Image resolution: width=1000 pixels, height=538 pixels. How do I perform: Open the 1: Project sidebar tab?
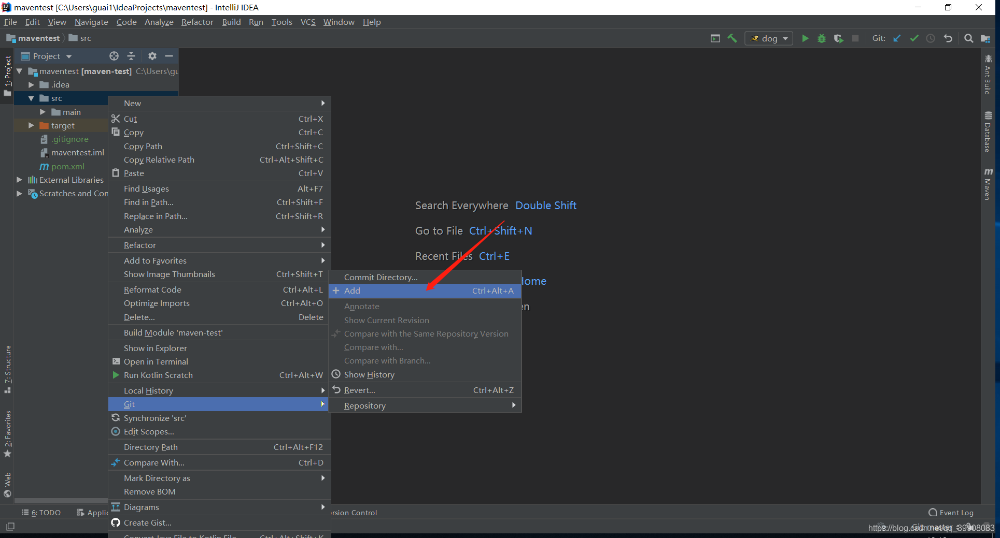pyautogui.click(x=7, y=76)
